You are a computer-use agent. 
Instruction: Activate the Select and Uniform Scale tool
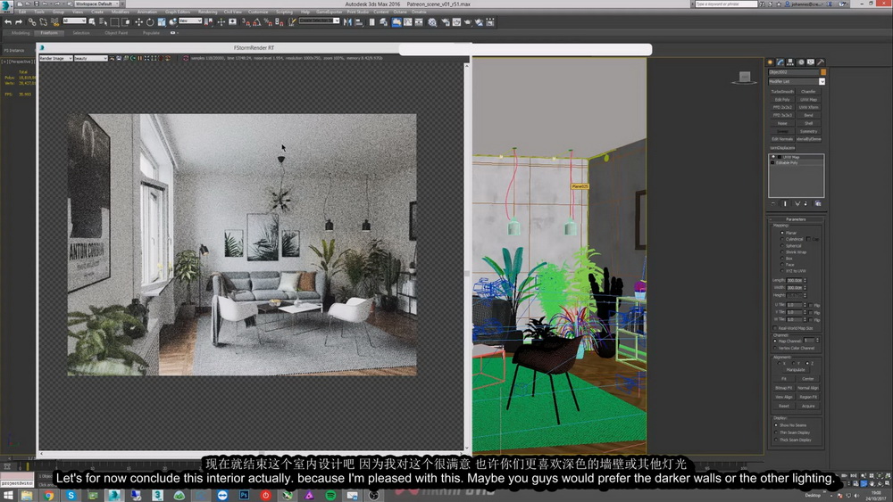pyautogui.click(x=161, y=22)
